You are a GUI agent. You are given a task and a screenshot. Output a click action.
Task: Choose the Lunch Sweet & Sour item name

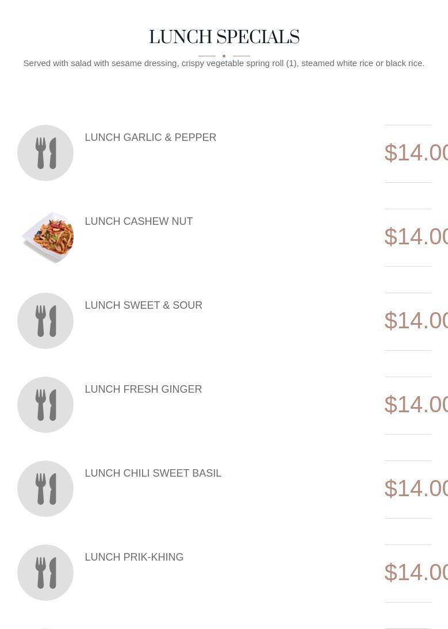[x=143, y=305]
